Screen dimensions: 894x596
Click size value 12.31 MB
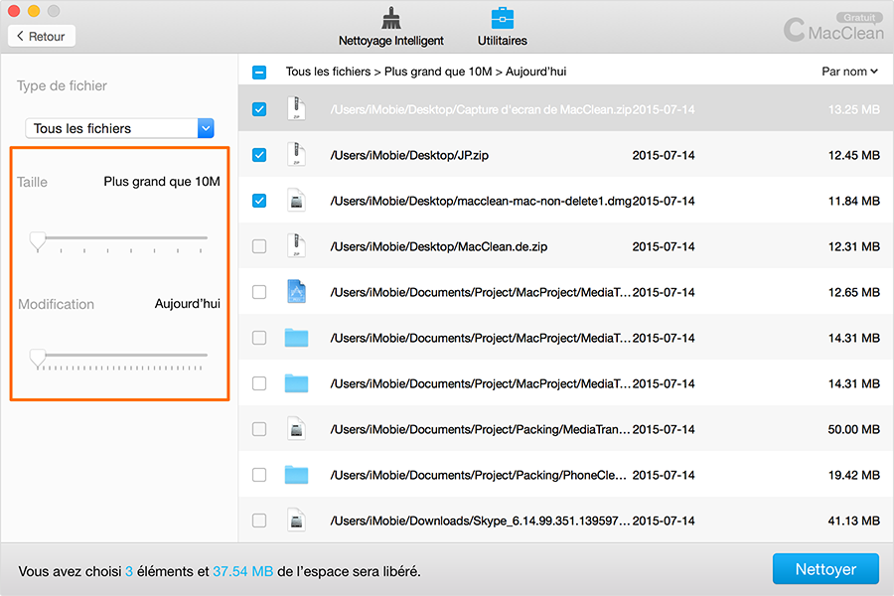(x=853, y=245)
